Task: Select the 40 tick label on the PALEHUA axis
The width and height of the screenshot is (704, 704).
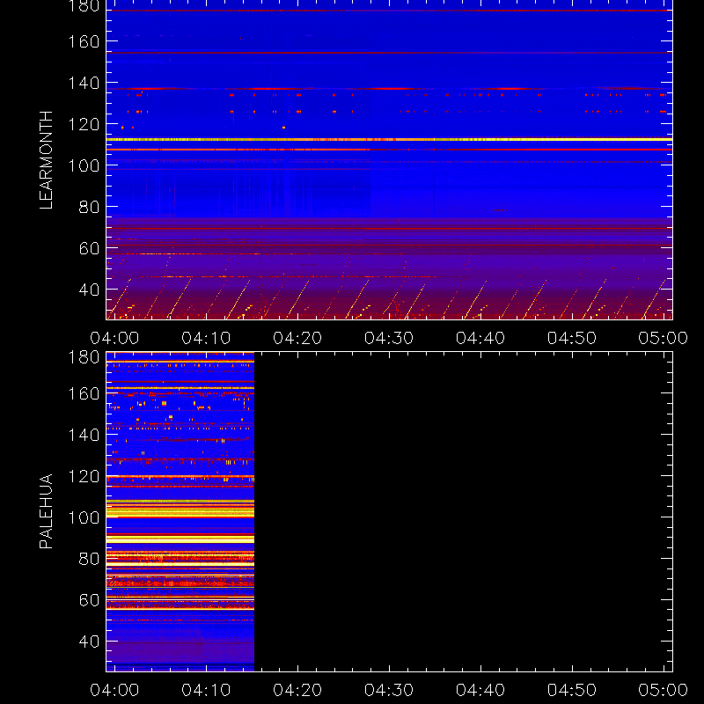Action: point(89,642)
